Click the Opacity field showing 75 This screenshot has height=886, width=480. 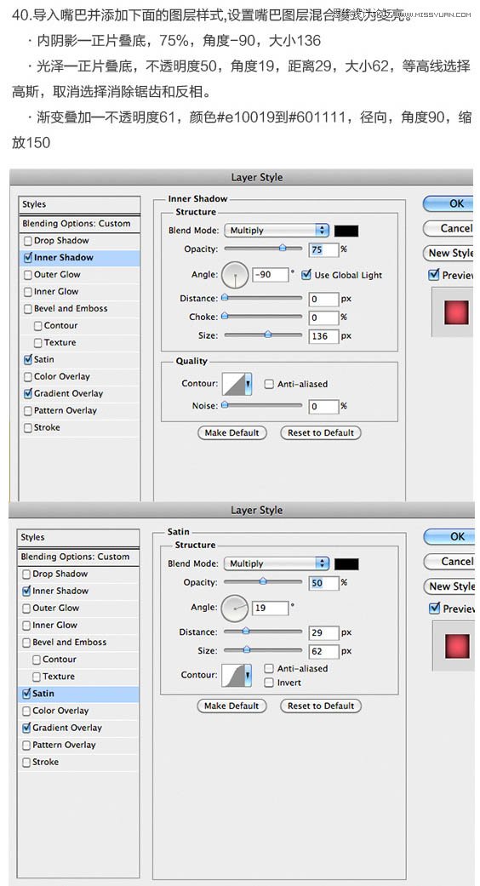[323, 249]
